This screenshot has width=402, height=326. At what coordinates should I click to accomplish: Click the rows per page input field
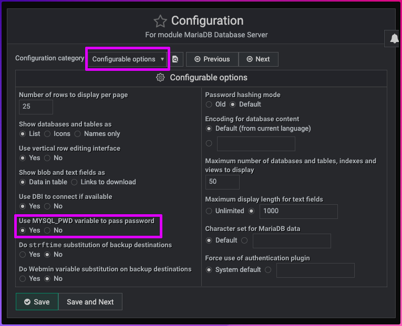click(x=36, y=107)
